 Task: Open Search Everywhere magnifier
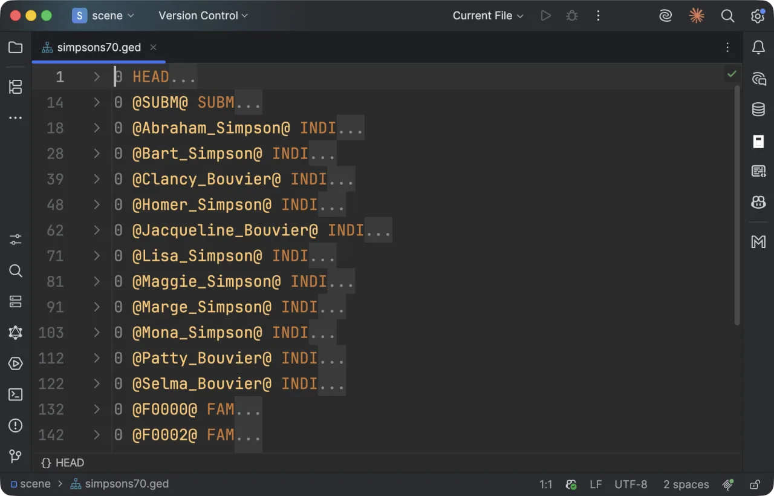click(x=728, y=16)
